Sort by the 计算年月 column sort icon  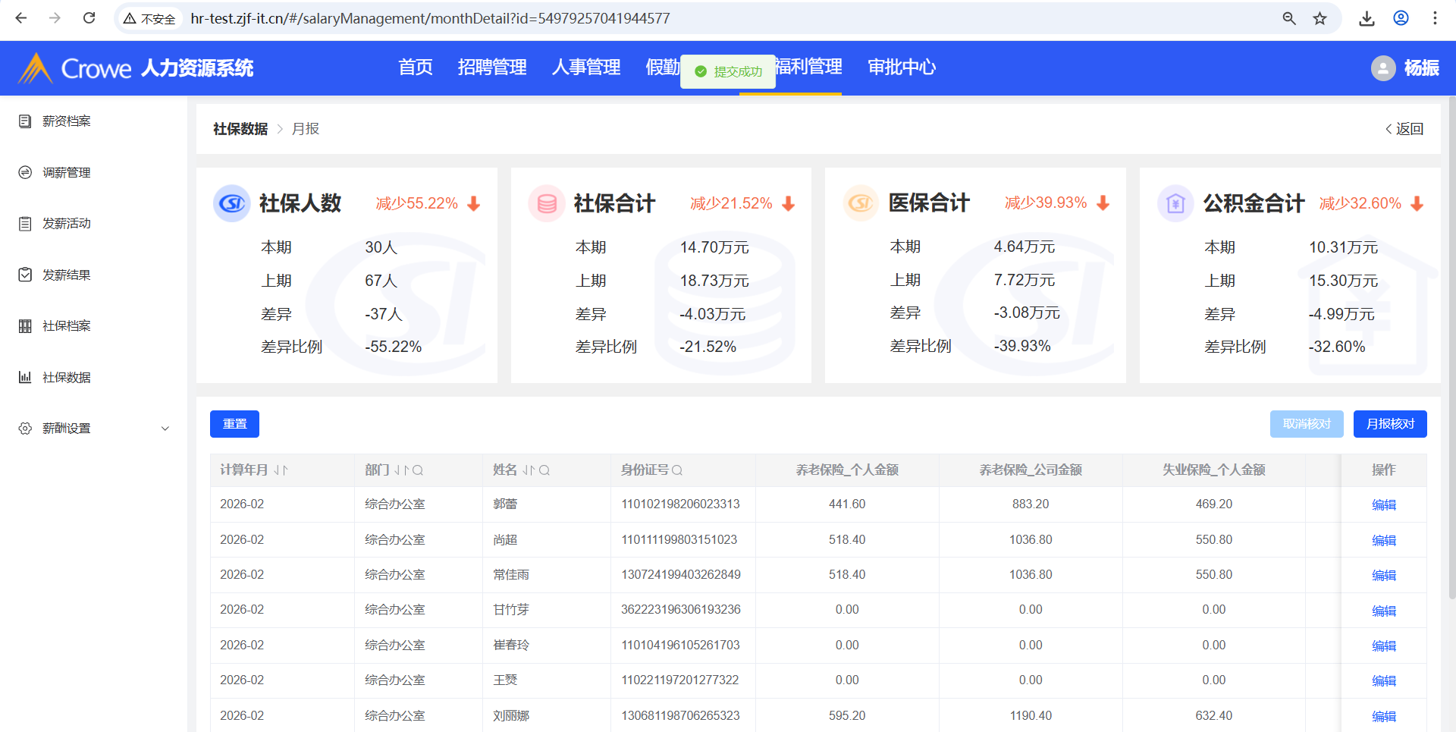point(281,470)
